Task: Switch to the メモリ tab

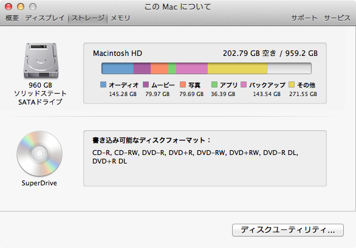Action: click(120, 18)
